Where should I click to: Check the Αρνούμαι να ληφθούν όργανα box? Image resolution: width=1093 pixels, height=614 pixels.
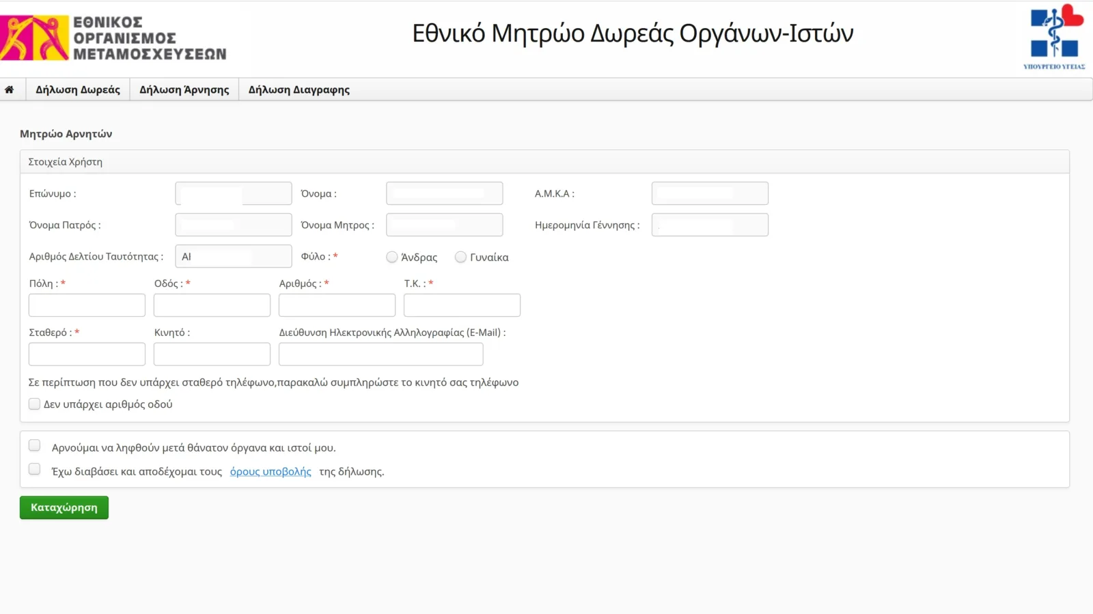(34, 445)
